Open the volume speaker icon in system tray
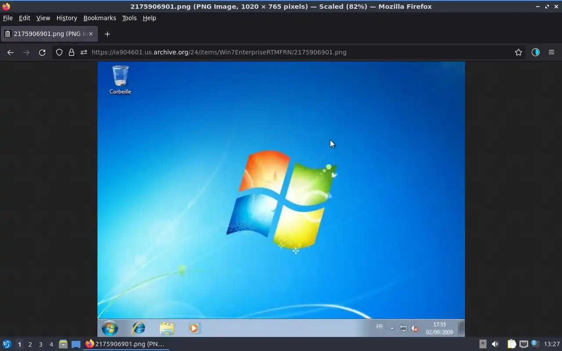Image resolution: width=562 pixels, height=351 pixels. tap(495, 344)
